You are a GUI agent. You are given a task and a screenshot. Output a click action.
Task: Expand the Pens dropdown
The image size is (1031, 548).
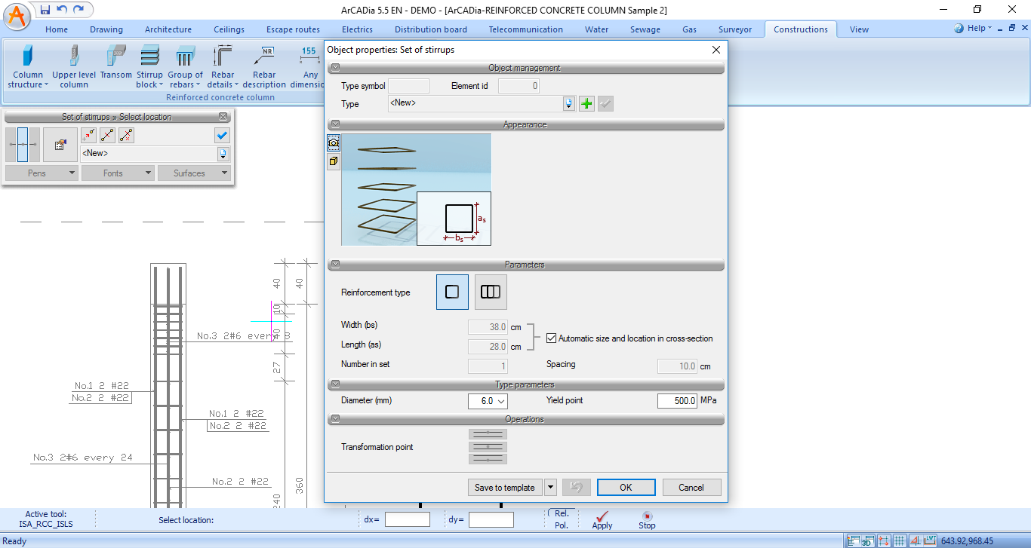point(42,173)
